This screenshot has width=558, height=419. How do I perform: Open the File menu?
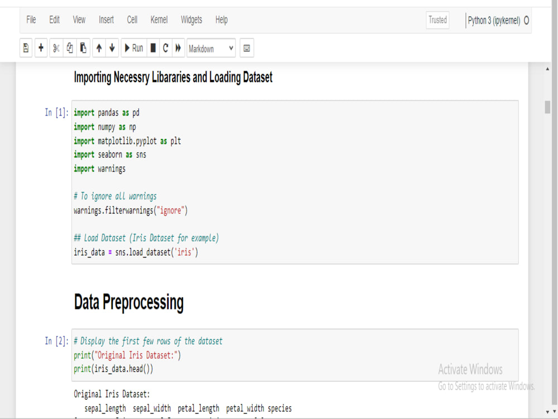coord(31,20)
